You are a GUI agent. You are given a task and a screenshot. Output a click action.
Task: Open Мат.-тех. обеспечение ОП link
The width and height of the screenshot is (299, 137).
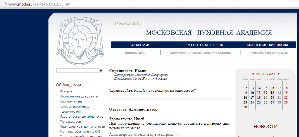[80, 132]
